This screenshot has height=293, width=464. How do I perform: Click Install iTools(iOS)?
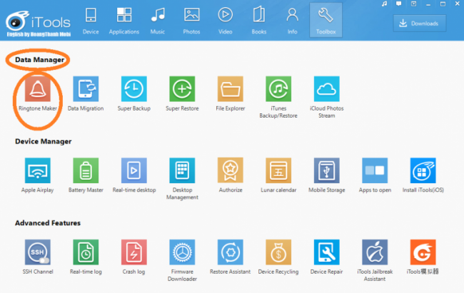(x=423, y=170)
